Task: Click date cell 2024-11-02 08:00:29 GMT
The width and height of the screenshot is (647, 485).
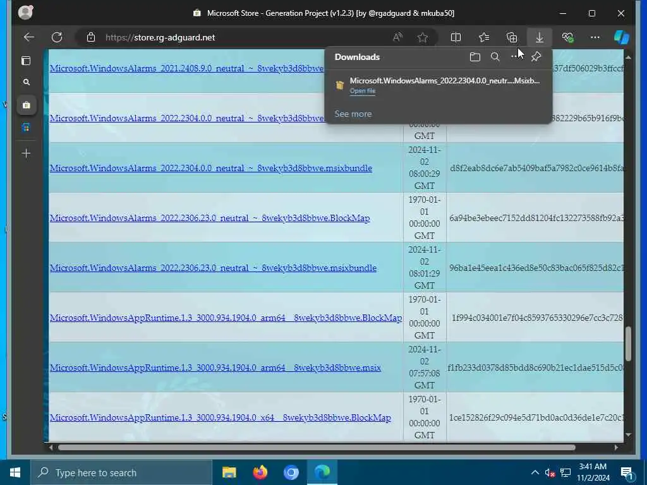Action: 425,168
